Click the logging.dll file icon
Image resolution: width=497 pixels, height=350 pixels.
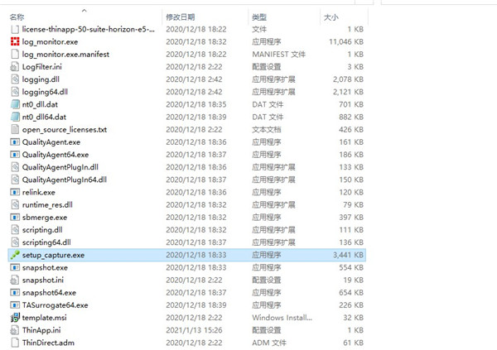(x=15, y=79)
